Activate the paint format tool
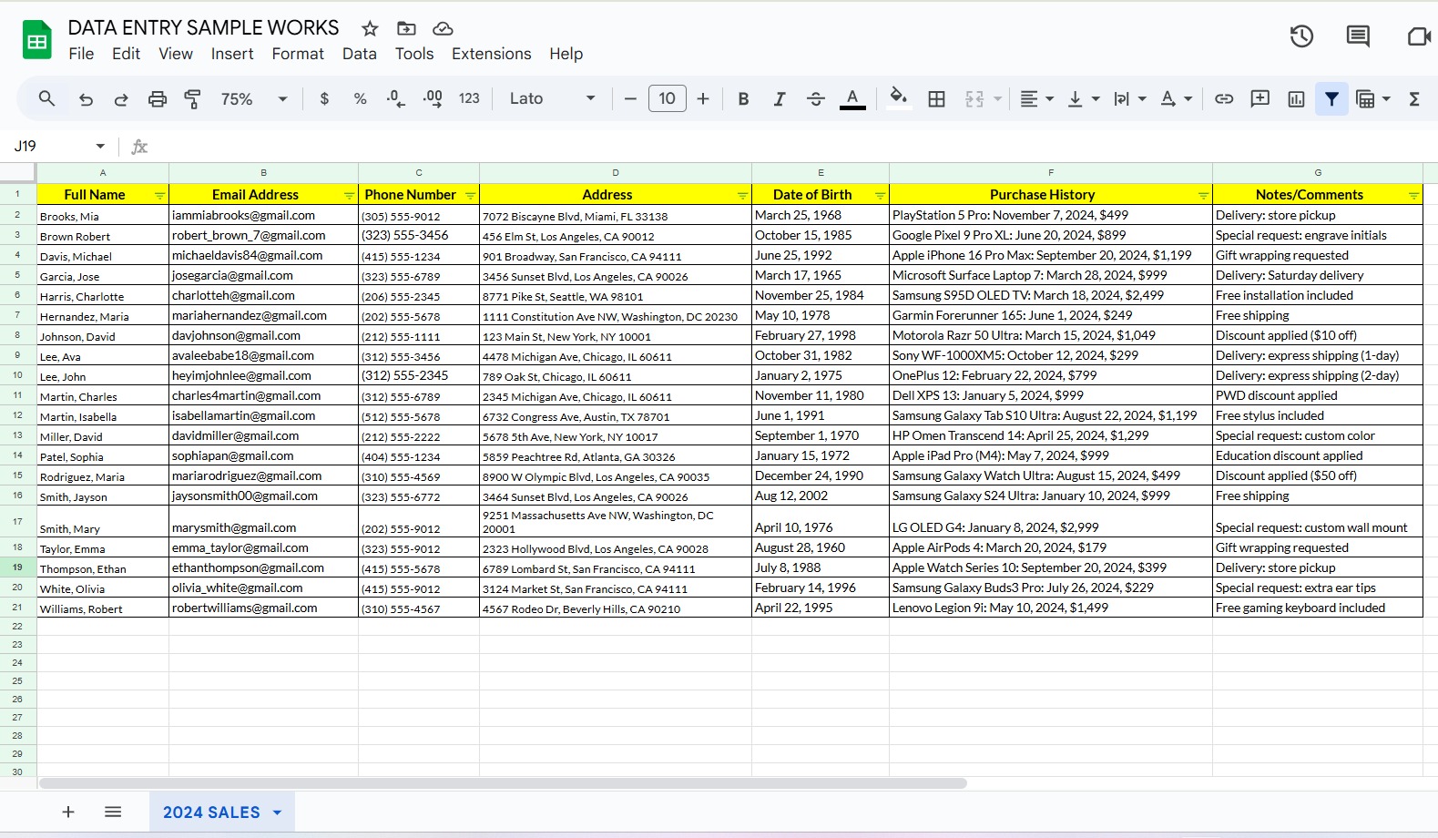Image resolution: width=1438 pixels, height=838 pixels. coord(192,98)
